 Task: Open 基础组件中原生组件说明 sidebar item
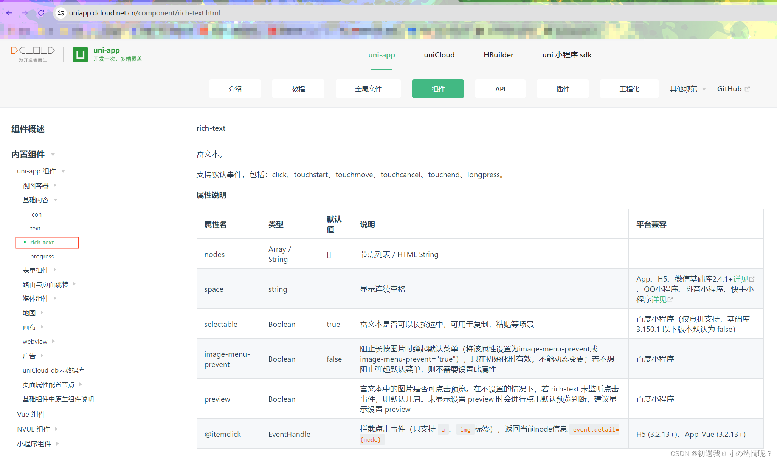click(x=58, y=399)
